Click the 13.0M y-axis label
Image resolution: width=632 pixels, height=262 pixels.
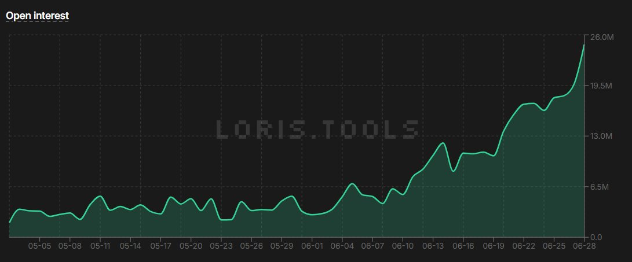coord(601,136)
